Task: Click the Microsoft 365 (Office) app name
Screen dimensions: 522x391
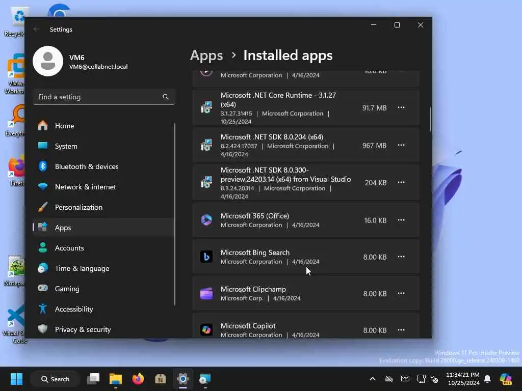Action: tap(255, 216)
